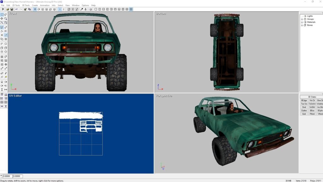The width and height of the screenshot is (323, 182).
Task: Toggle the BBox bounding box state
Action: [312, 111]
